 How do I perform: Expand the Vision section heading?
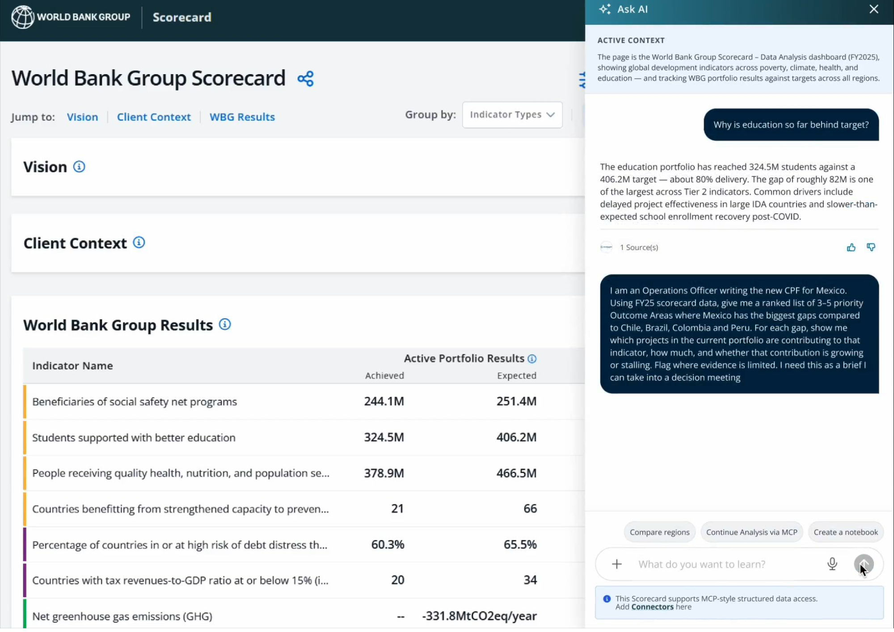[45, 167]
